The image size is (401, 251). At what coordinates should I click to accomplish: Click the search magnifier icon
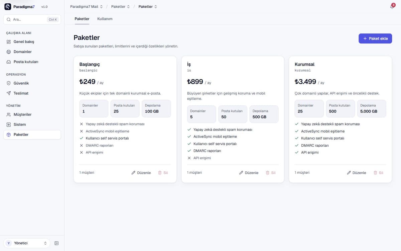pos(9,20)
